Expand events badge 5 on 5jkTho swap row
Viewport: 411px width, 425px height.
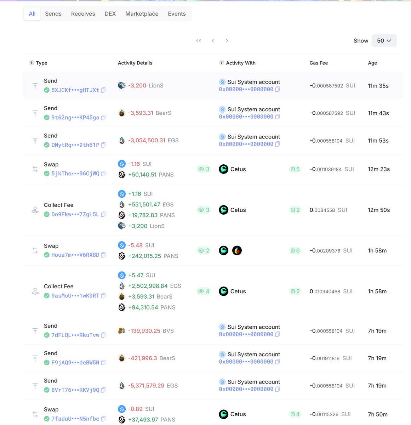295,169
